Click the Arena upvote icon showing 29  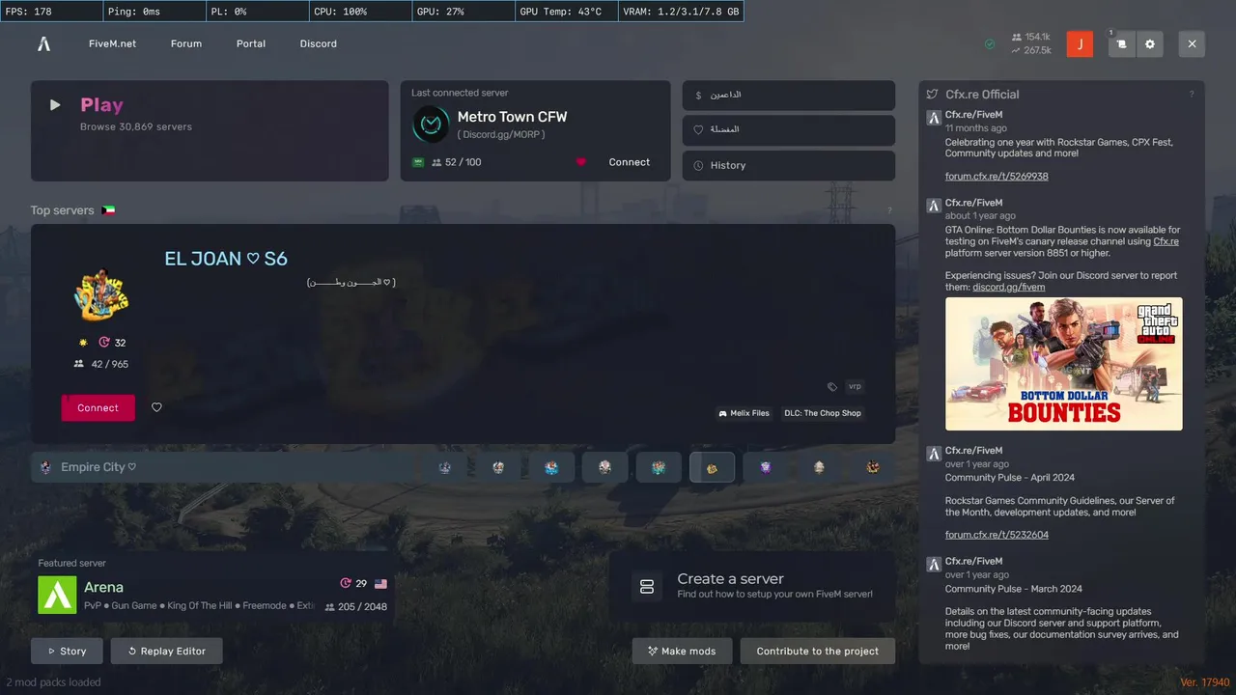(x=346, y=583)
